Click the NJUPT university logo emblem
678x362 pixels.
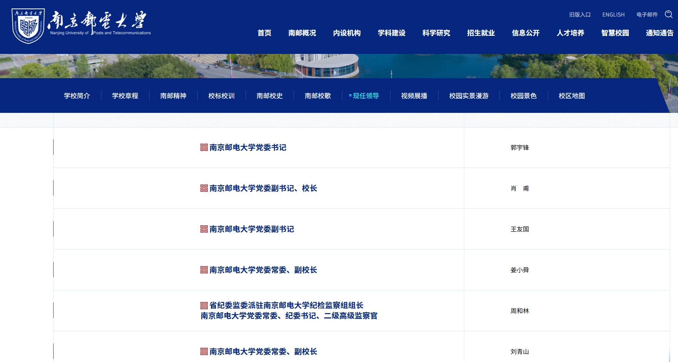[x=28, y=26]
